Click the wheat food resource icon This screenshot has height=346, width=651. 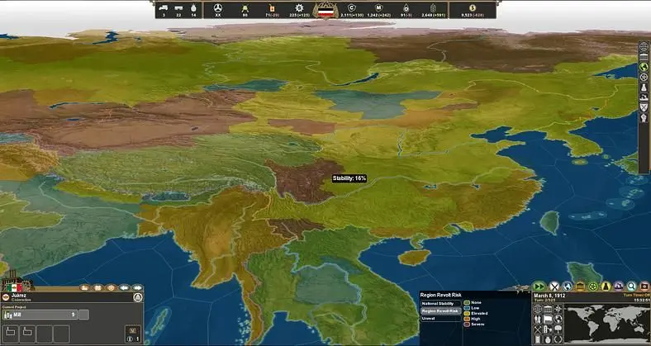click(433, 7)
